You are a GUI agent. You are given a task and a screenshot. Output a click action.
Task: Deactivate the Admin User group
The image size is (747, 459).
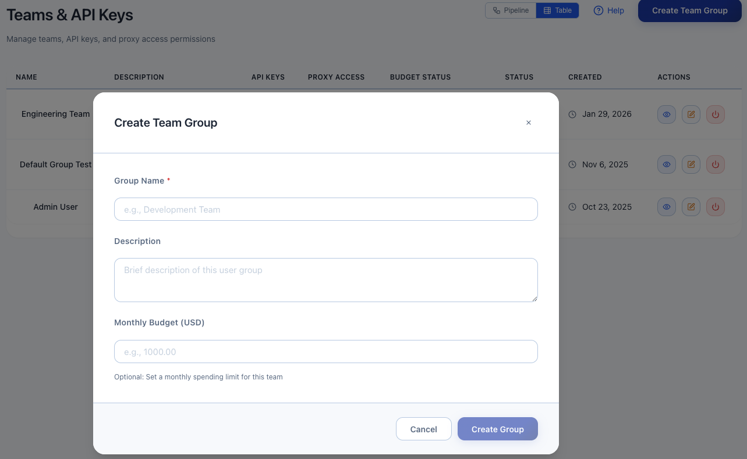715,206
